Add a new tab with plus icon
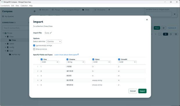Image resolution: width=180 pixels, height=106 pixels. point(109,10)
